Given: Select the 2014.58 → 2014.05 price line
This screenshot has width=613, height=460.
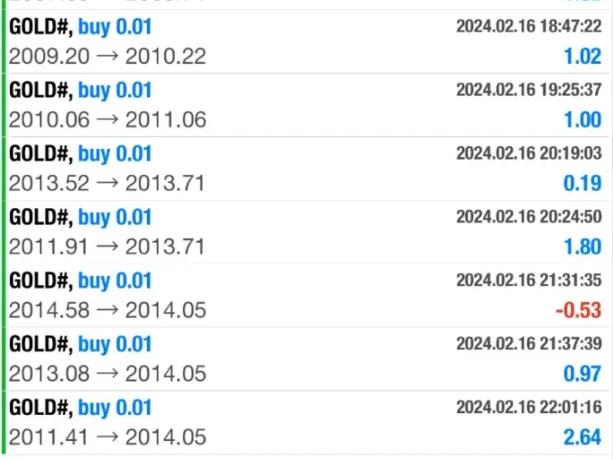Looking at the screenshot, I should [x=107, y=310].
